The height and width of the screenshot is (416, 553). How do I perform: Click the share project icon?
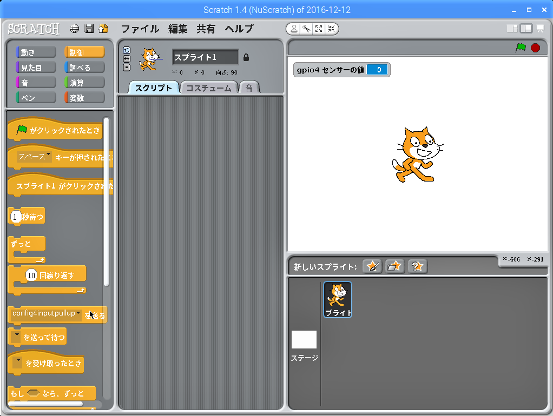(104, 29)
